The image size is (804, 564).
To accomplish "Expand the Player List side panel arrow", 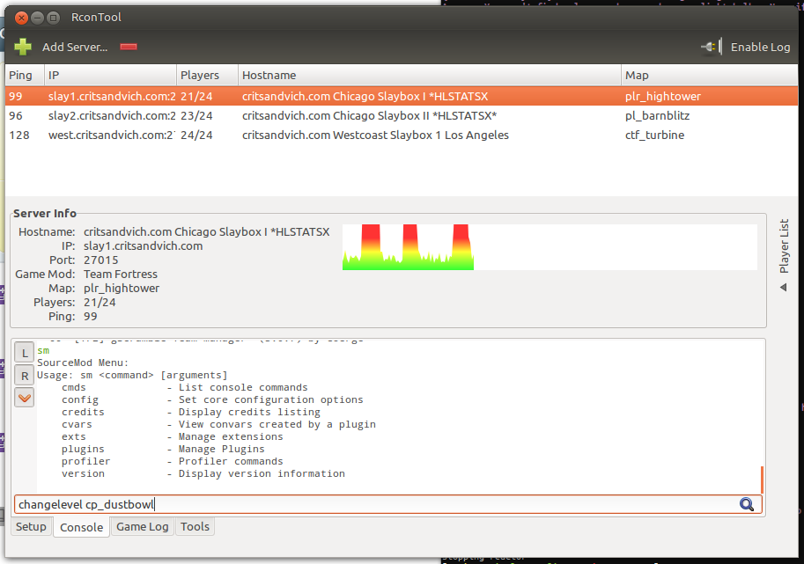I will [784, 287].
